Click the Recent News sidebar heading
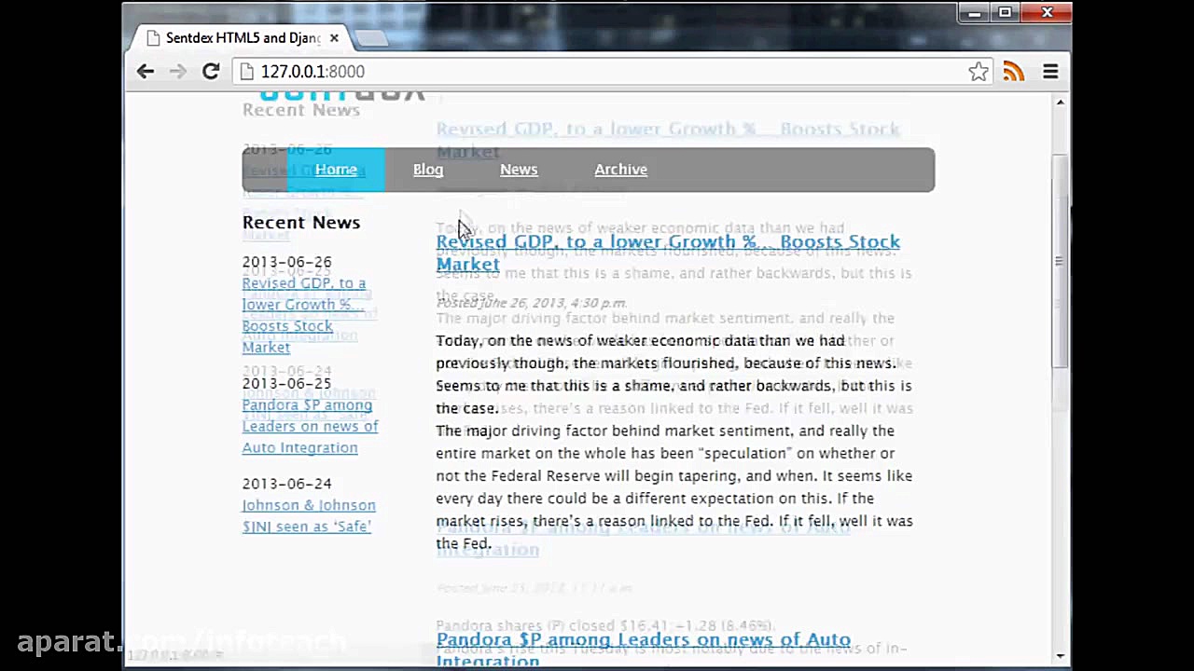Viewport: 1194px width, 671px height. tap(301, 222)
